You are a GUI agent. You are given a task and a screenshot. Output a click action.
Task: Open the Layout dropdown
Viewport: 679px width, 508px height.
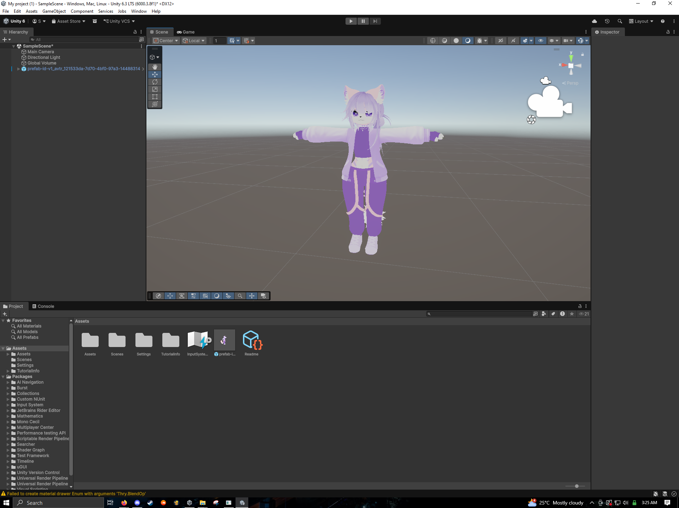641,21
